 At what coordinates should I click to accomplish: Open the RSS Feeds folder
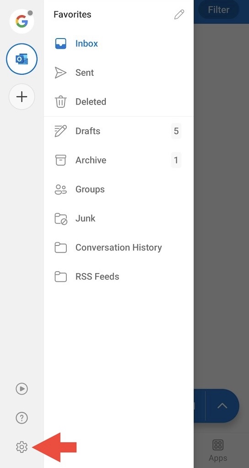tap(119, 277)
